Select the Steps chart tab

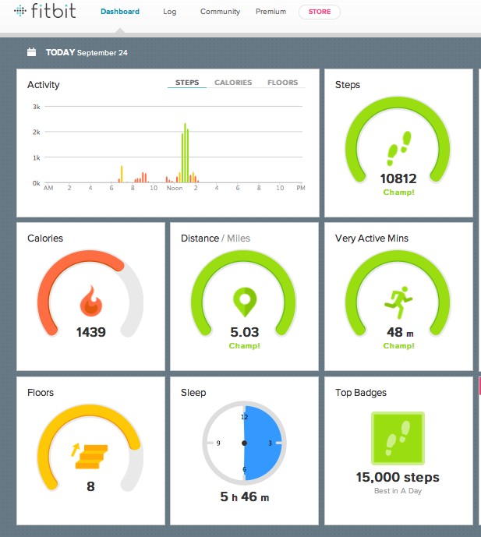click(187, 83)
